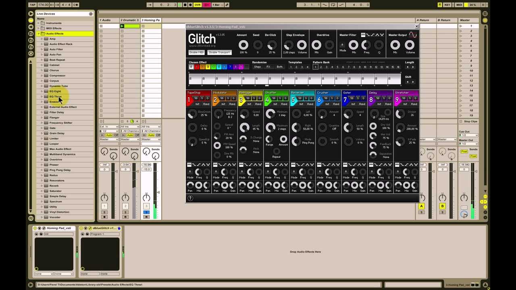Image resolution: width=516 pixels, height=290 pixels.
Task: Launch the playing clip in Drumatic track
Action: 122,26
